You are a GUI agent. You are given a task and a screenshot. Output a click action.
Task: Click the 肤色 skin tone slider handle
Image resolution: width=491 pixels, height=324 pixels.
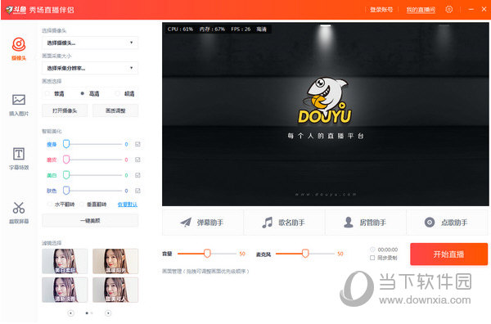[x=66, y=191]
